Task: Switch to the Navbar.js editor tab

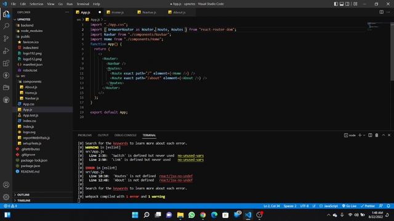Action: tap(150, 12)
